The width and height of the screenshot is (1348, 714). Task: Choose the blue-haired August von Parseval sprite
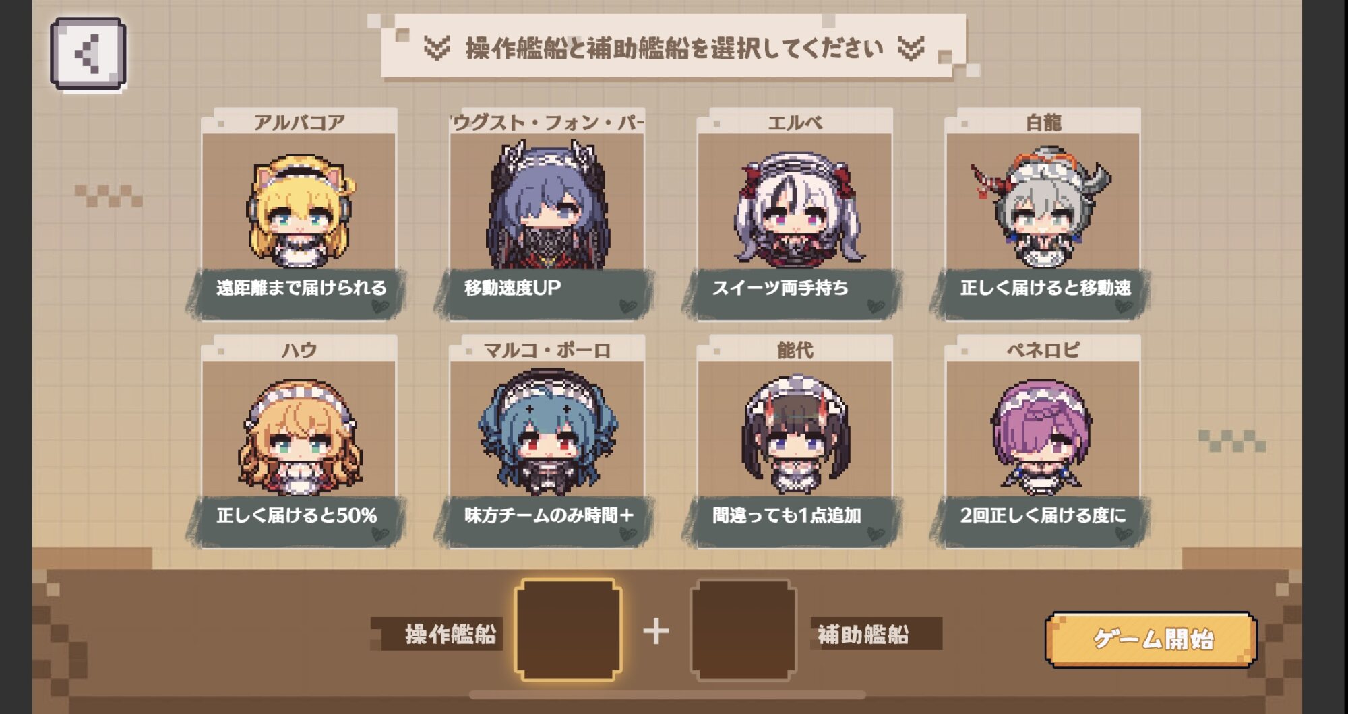tap(547, 205)
